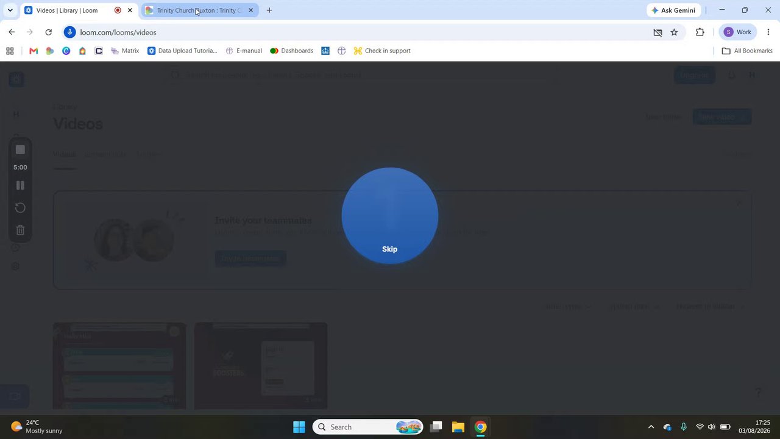
Task: Open a new browser tab
Action: 269,10
